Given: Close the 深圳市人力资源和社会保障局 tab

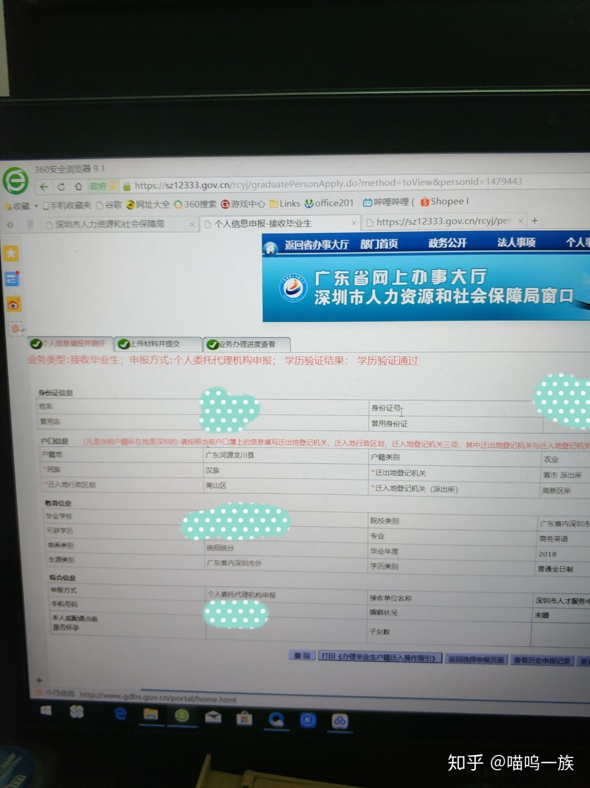Looking at the screenshot, I should pos(192,224).
